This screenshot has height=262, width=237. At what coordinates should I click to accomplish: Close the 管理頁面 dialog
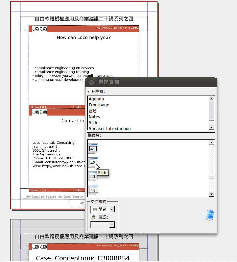pos(91,82)
